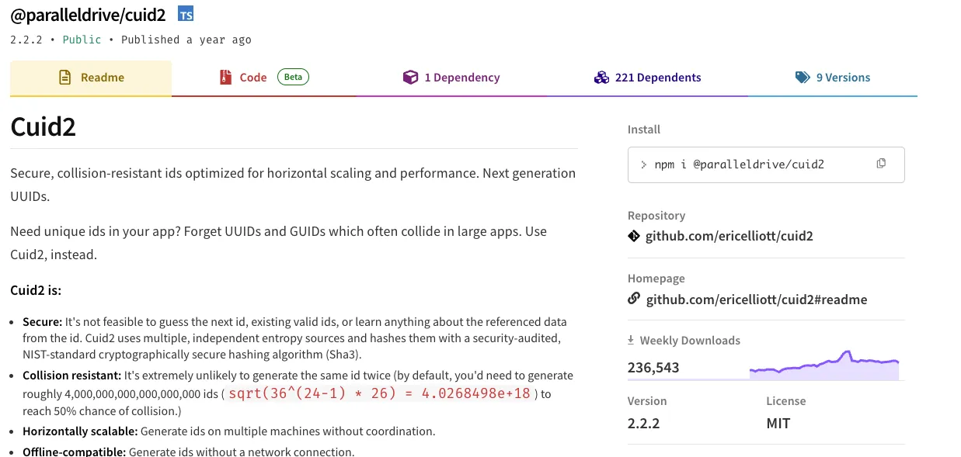The height and width of the screenshot is (457, 961).
Task: Click the weekly downloads sparkline chart
Action: [823, 365]
